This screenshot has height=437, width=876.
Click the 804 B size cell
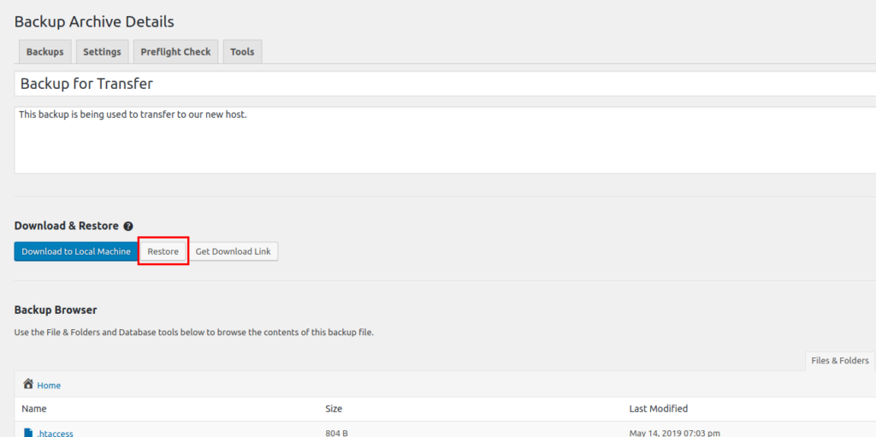[336, 433]
